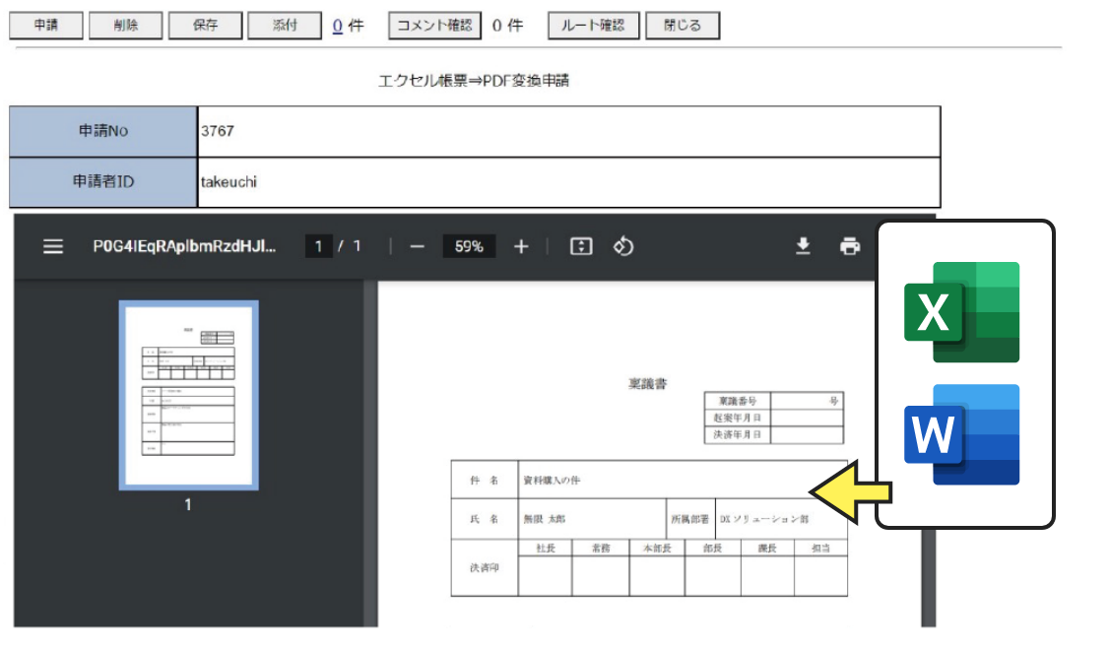1109x648 pixels.
Task: Click the 申請 button
Action: pos(46,26)
